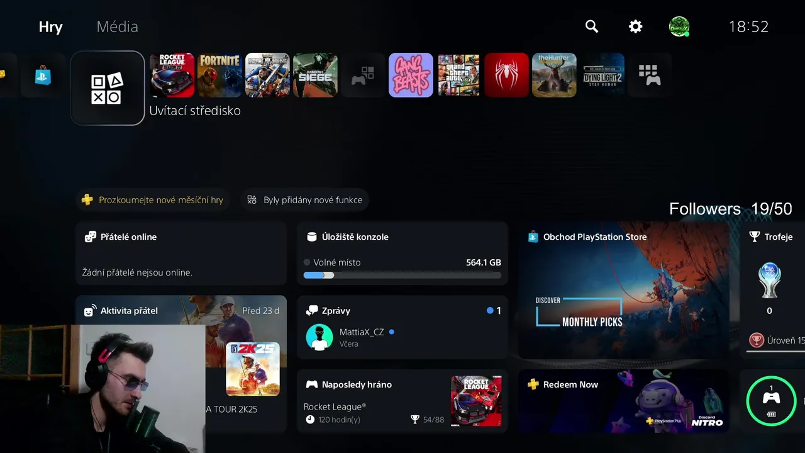This screenshot has height=453, width=805.
Task: Click Byly přidány nové funkce button
Action: pos(305,200)
